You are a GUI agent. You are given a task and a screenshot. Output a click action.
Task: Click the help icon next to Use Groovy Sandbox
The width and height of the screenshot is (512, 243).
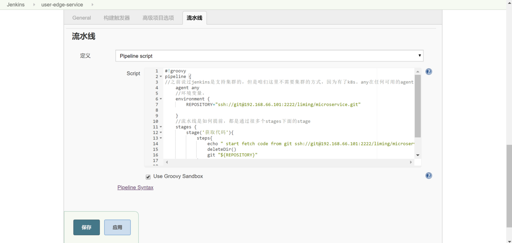click(x=428, y=175)
